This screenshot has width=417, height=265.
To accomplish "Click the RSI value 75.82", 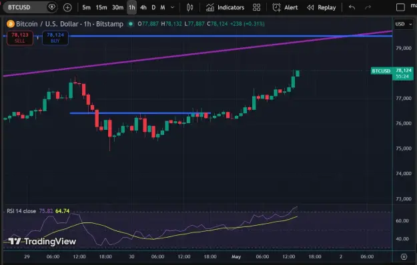I will (x=46, y=211).
